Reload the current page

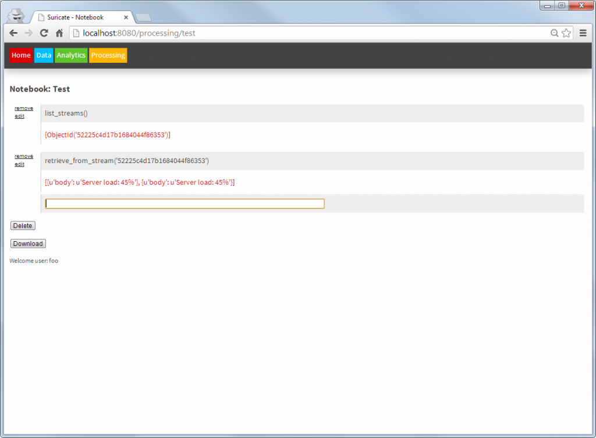[x=44, y=33]
